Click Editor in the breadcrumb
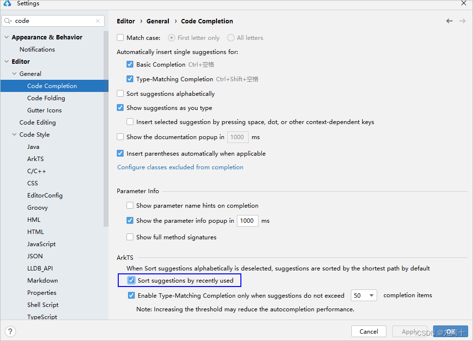 pos(126,21)
